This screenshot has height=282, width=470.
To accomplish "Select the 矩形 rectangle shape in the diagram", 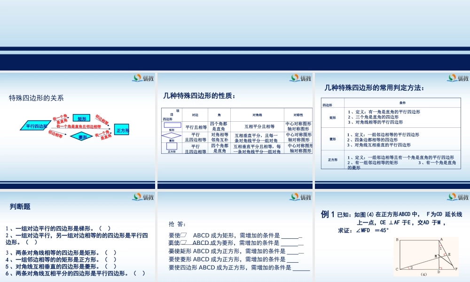I will pos(81,117).
